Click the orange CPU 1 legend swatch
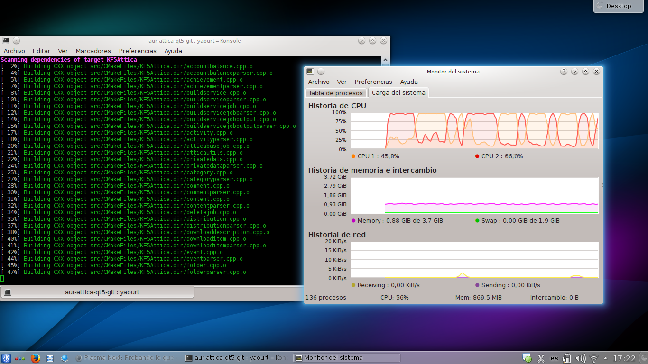The image size is (648, 364). click(x=353, y=156)
